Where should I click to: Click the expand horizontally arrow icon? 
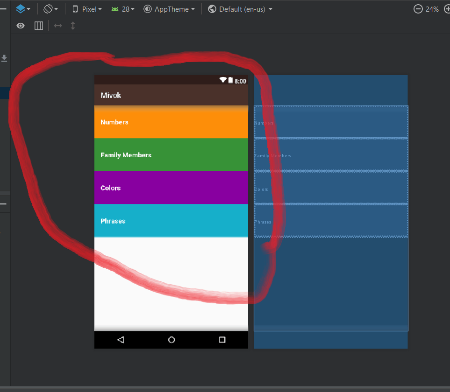[58, 26]
